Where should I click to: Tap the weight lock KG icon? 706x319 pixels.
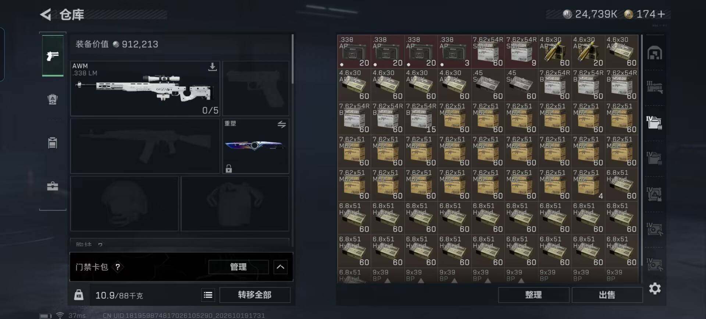click(79, 295)
